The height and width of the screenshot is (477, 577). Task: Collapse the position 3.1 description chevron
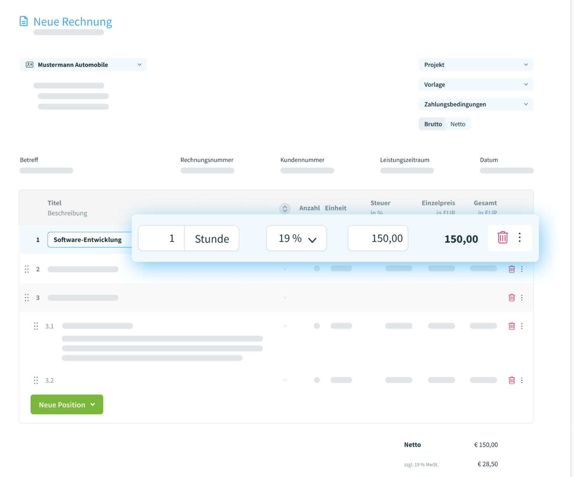285,326
